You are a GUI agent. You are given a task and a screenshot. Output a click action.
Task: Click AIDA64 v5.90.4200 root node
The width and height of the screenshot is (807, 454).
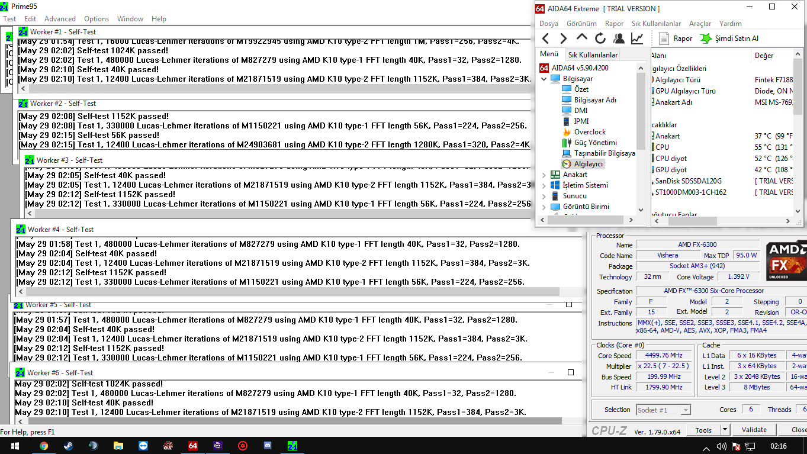click(x=574, y=68)
